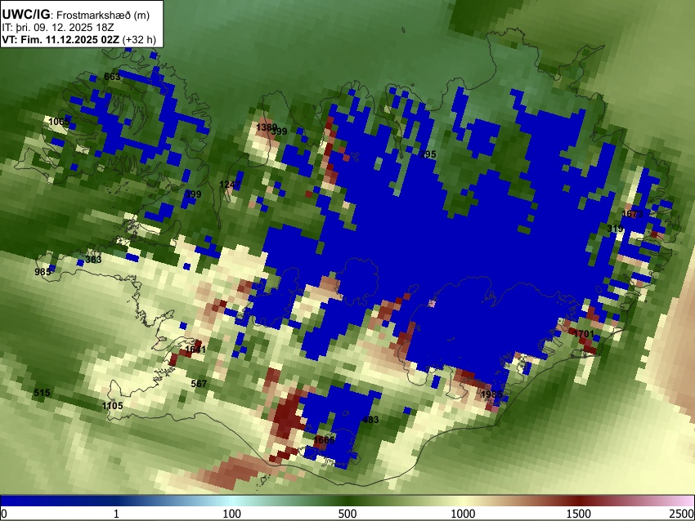Click the 663 value on the map
This screenshot has width=695, height=521.
[x=112, y=77]
